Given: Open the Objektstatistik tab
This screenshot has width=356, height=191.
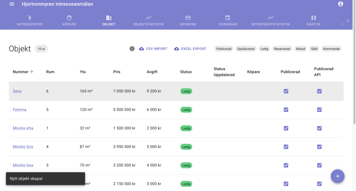Looking at the screenshot, I should click(x=148, y=20).
